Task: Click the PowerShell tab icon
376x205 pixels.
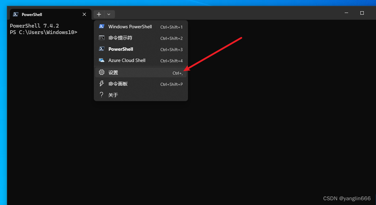Action: pos(16,14)
